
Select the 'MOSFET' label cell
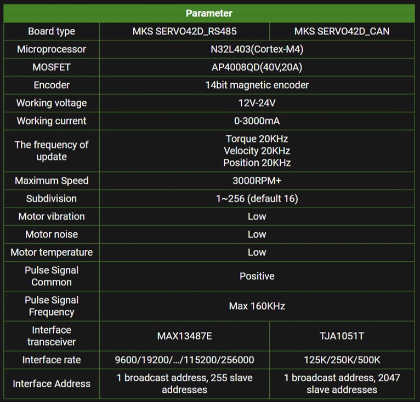(52, 67)
